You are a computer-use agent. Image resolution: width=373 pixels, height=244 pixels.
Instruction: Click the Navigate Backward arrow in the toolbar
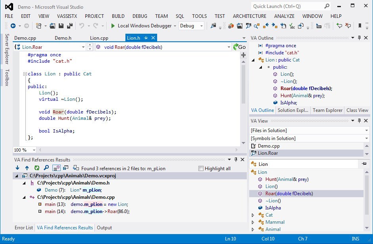[13, 26]
